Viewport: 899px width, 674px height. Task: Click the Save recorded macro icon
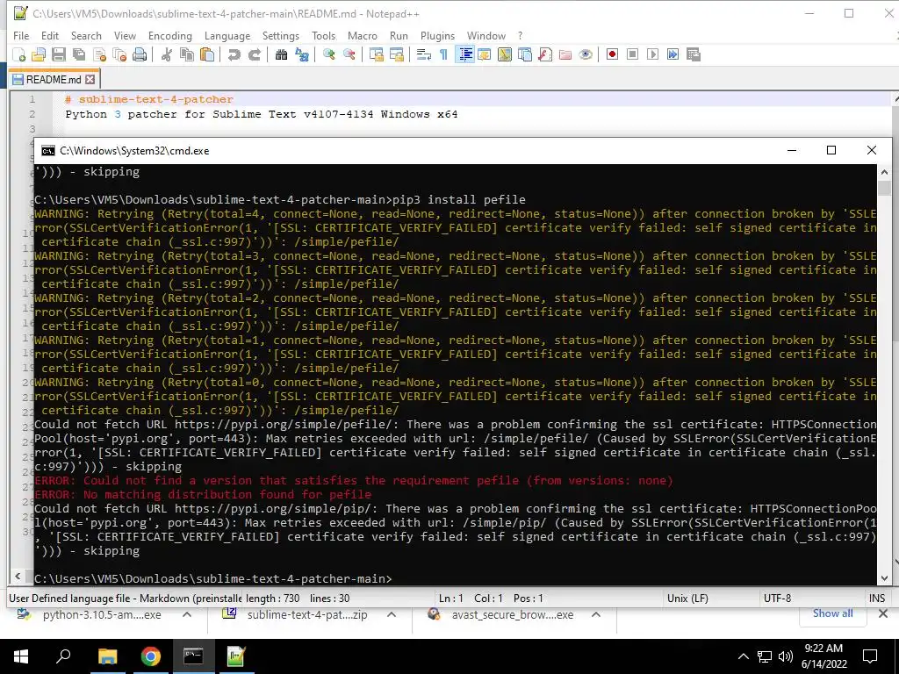[x=694, y=54]
